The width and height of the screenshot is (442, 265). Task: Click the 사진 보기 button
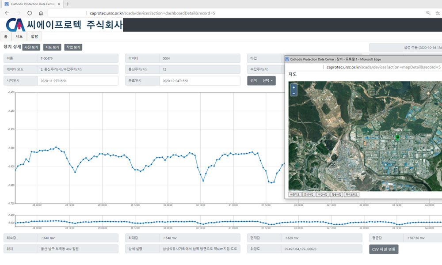click(31, 47)
